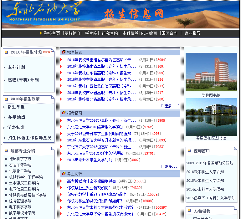241x219 pixels.
Task: Open 招生体检工作指导意见 link
Action: [x=30, y=138]
